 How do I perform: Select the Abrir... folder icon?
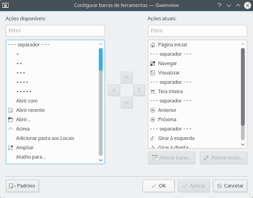(11, 120)
